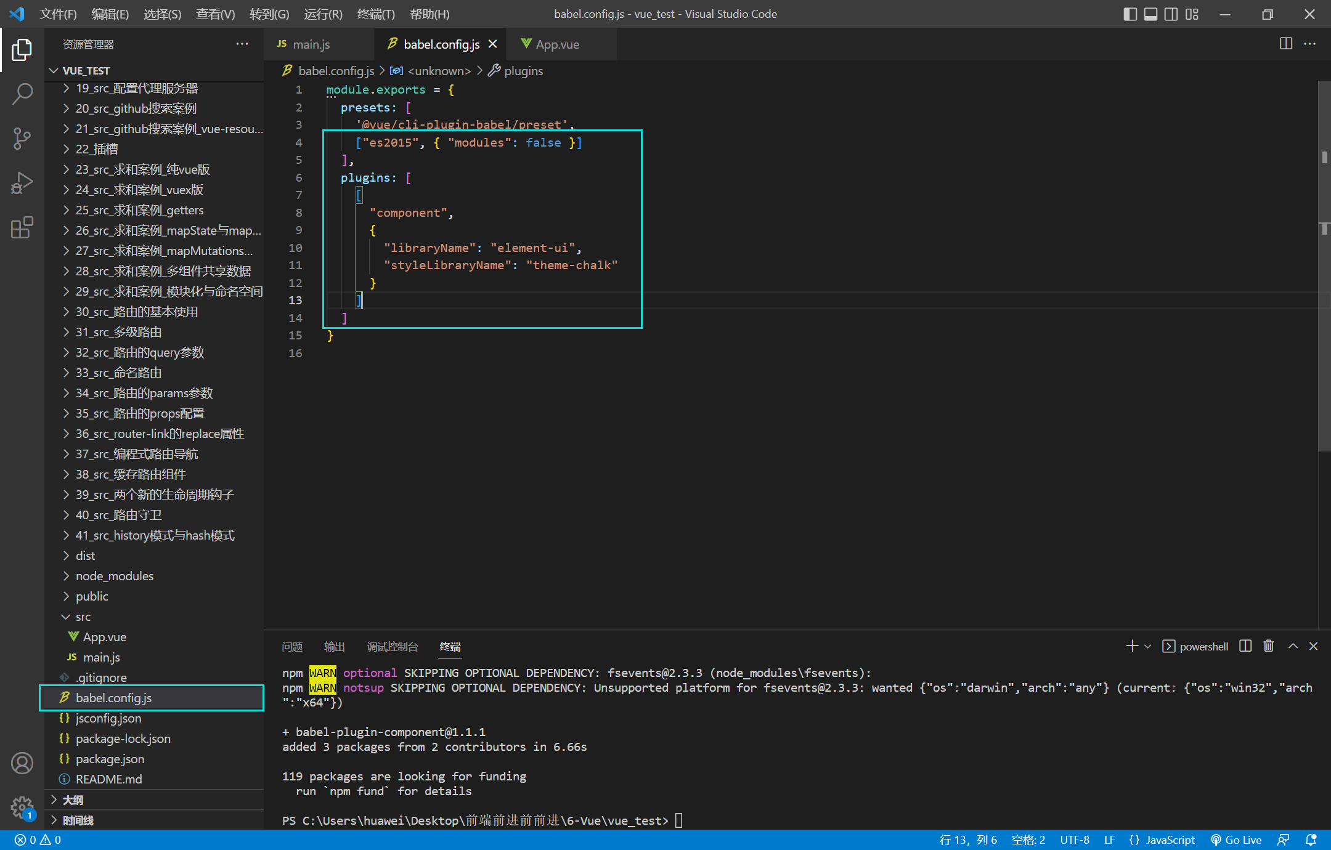Switch to the 问题 problems panel tab
The height and width of the screenshot is (850, 1331).
point(292,646)
